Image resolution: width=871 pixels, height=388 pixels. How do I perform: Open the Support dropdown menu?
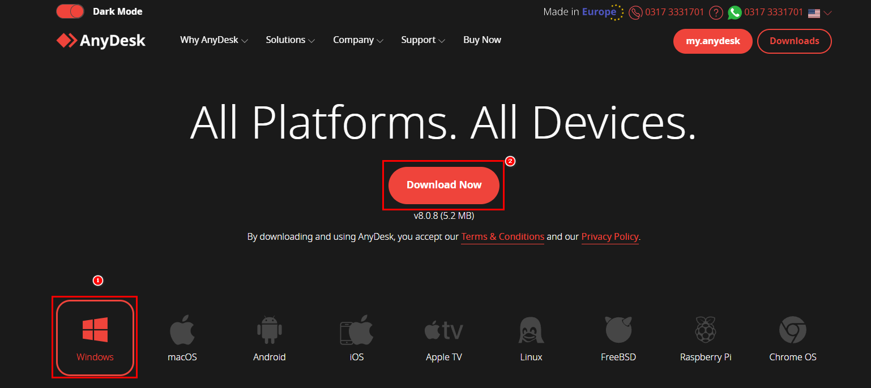(x=423, y=40)
